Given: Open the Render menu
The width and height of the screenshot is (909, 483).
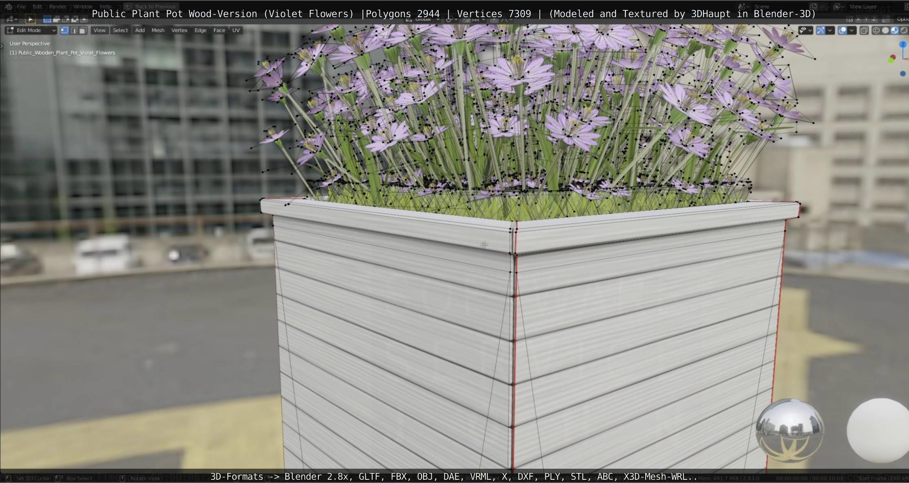Looking at the screenshot, I should 58,7.
